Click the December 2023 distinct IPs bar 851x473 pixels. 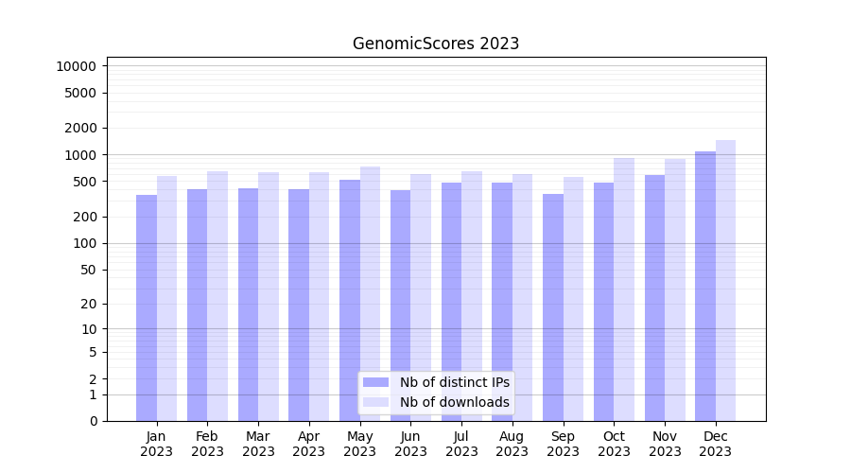click(705, 286)
